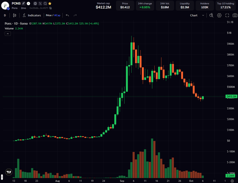Click the Market cap $412.2M value

103,7
